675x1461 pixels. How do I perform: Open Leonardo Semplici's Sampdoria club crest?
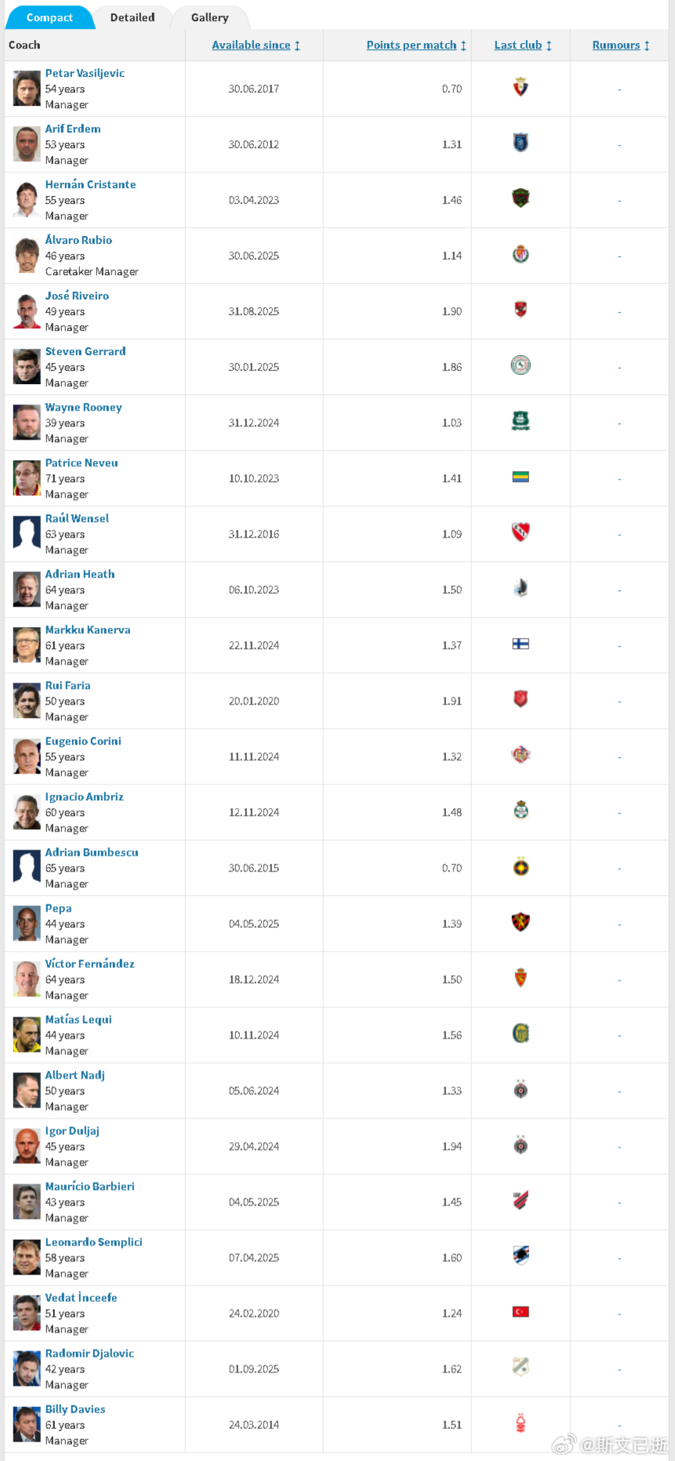521,1256
